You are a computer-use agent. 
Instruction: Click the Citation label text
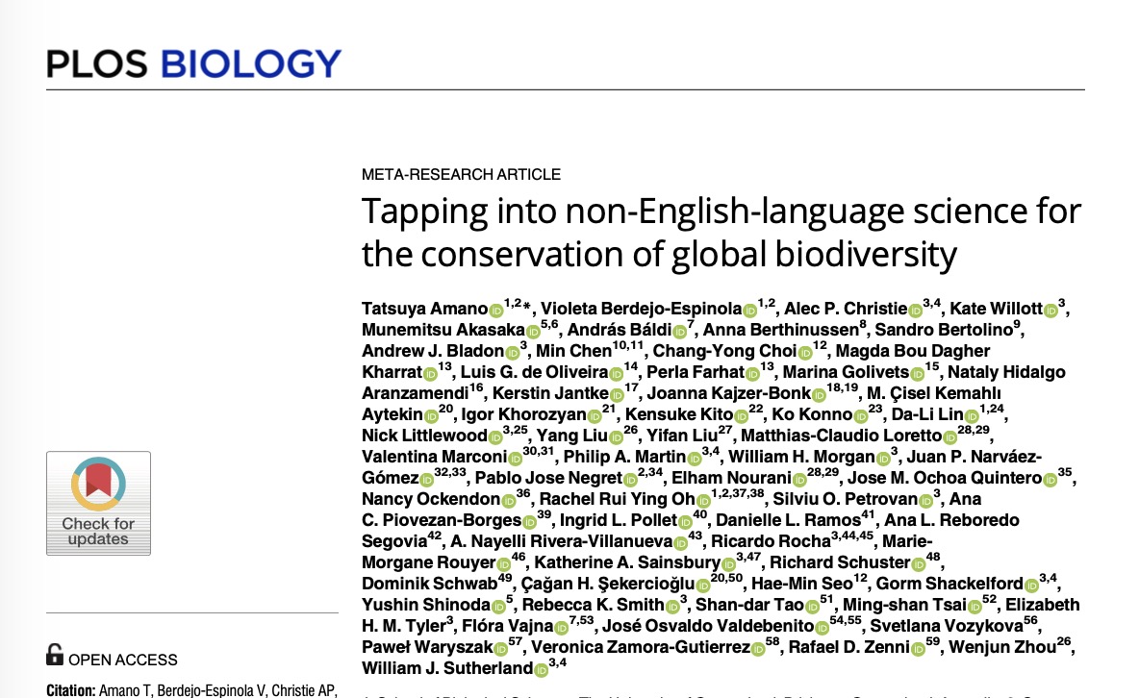pos(69,690)
